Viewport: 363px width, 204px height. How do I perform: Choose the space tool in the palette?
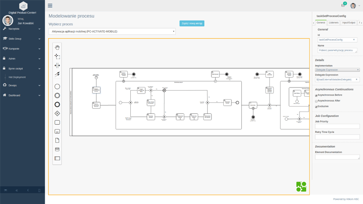57,65
